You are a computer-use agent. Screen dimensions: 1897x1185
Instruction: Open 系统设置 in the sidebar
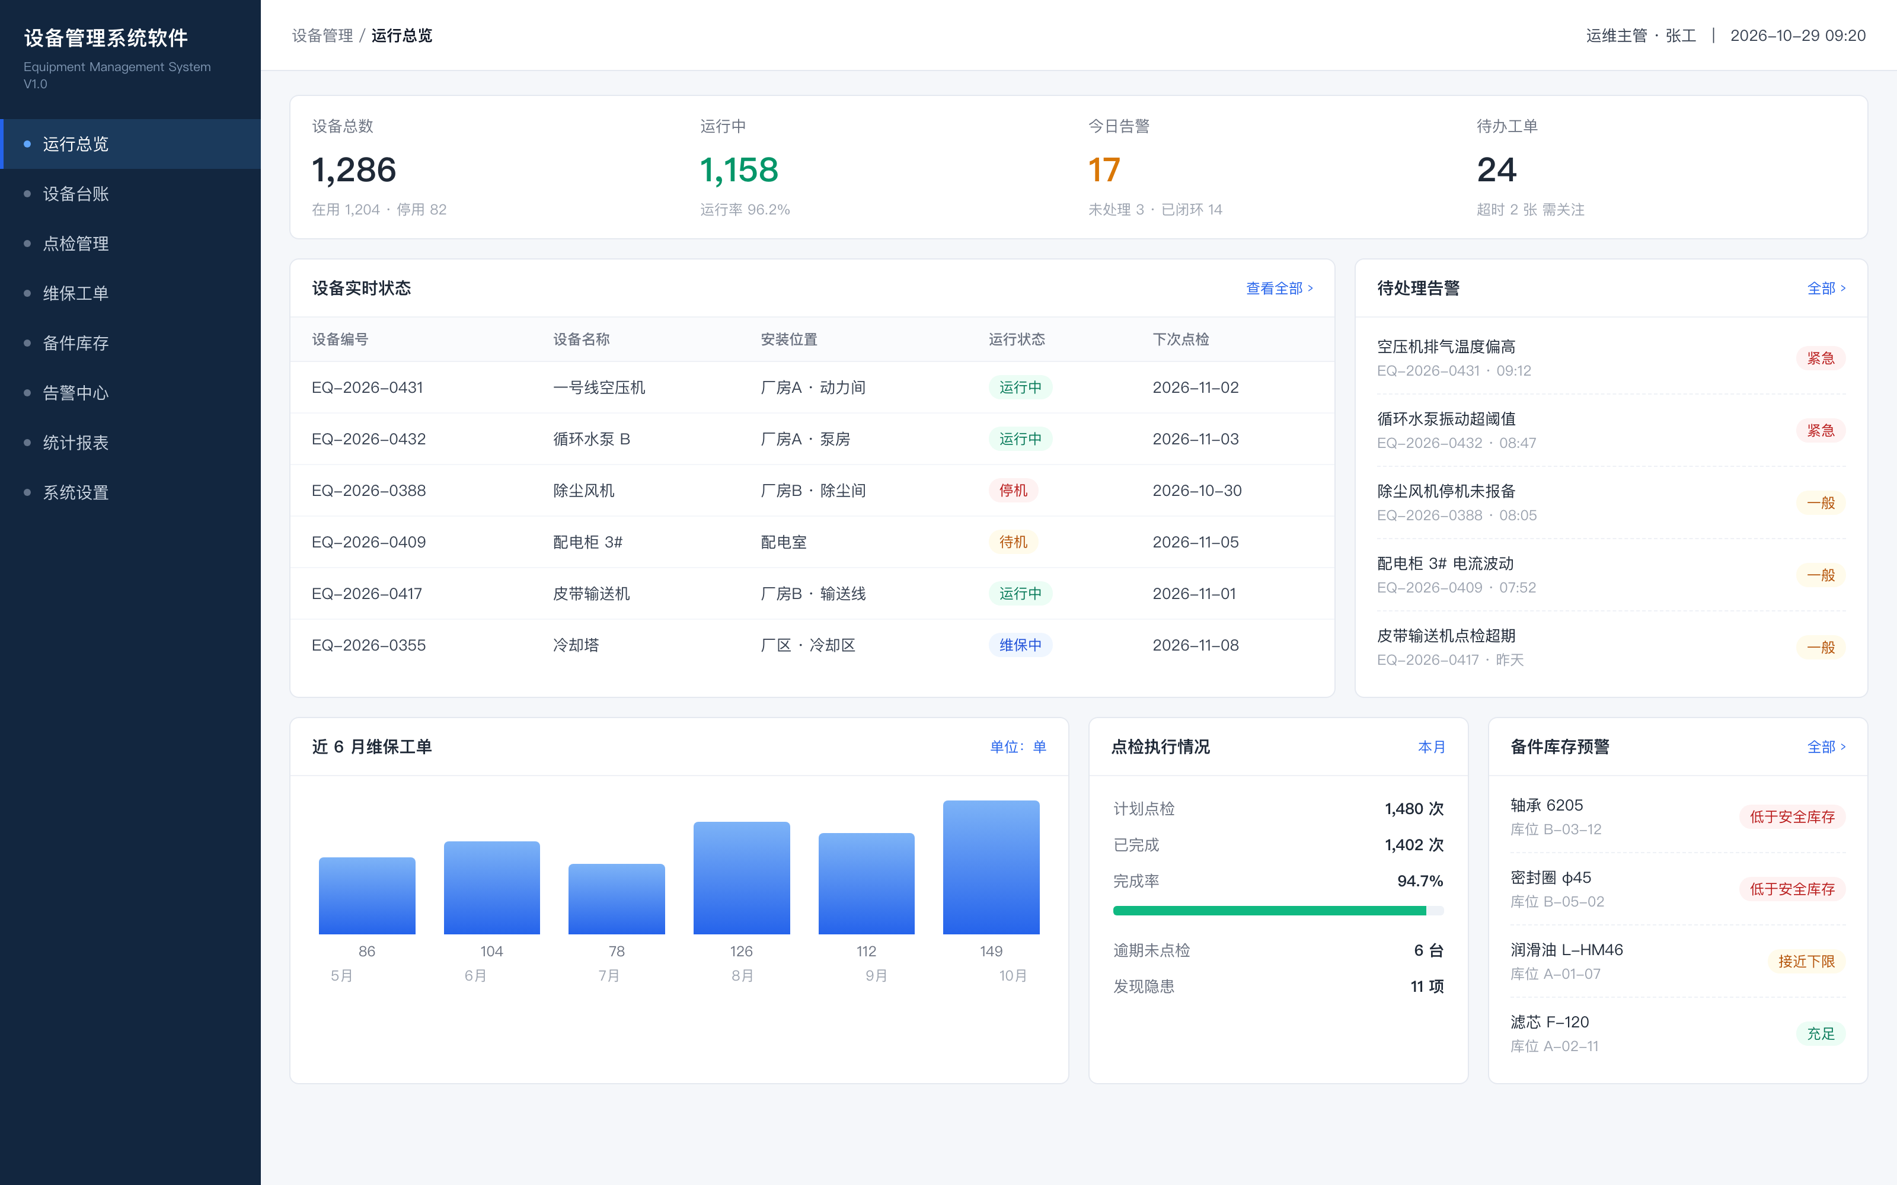pos(130,492)
